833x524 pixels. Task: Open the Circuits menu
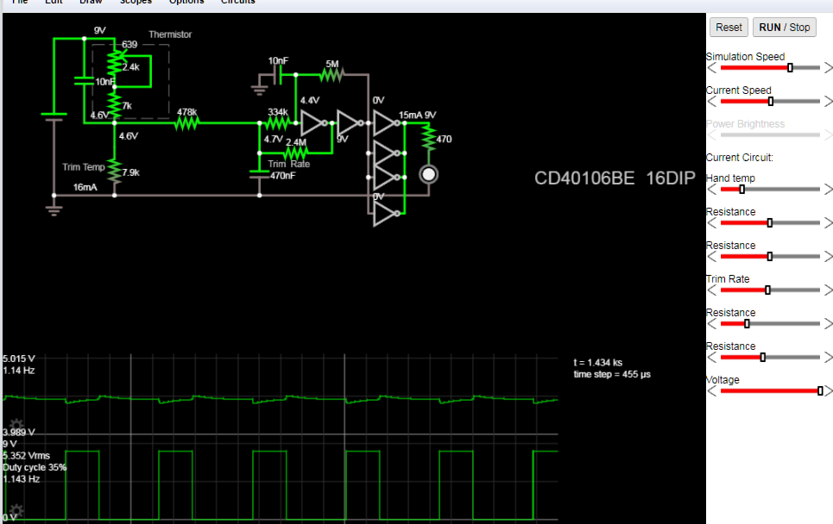click(238, 2)
